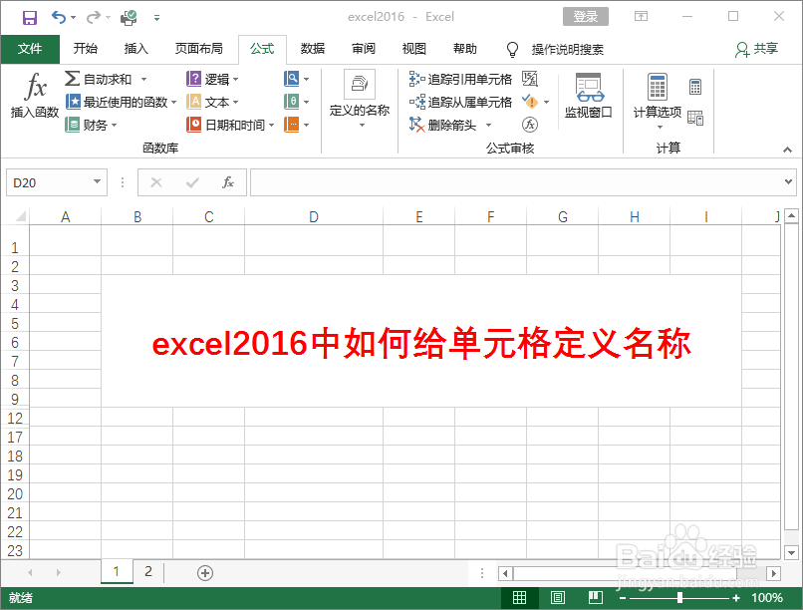Image resolution: width=803 pixels, height=610 pixels.
Task: Click the Redo arrow icon
Action: [x=94, y=17]
